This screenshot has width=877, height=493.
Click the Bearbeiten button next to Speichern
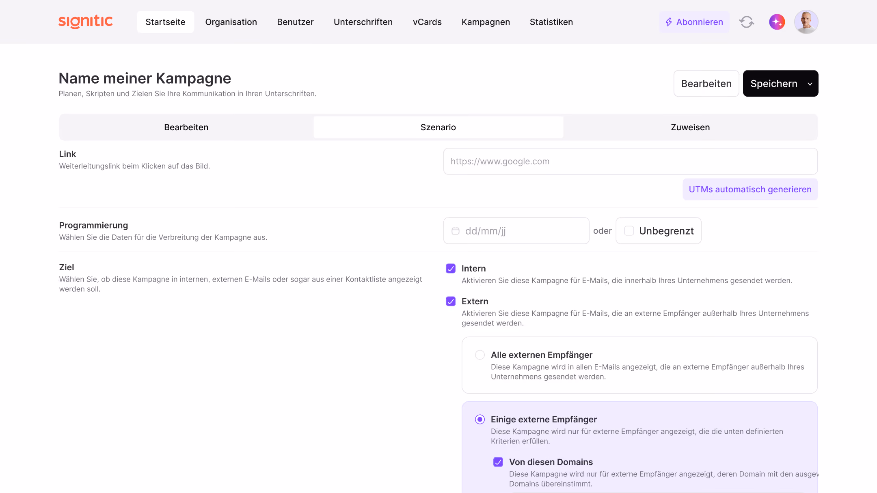[x=706, y=84]
